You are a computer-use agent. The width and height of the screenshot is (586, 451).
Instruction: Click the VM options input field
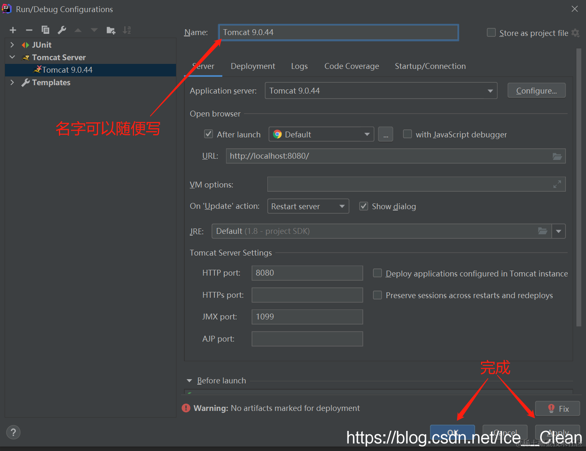[x=416, y=184]
